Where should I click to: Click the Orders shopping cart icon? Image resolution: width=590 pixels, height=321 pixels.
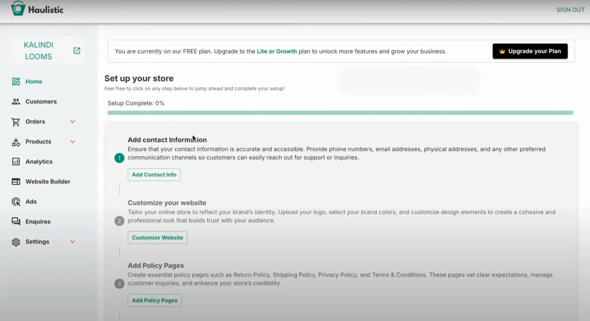tap(16, 122)
